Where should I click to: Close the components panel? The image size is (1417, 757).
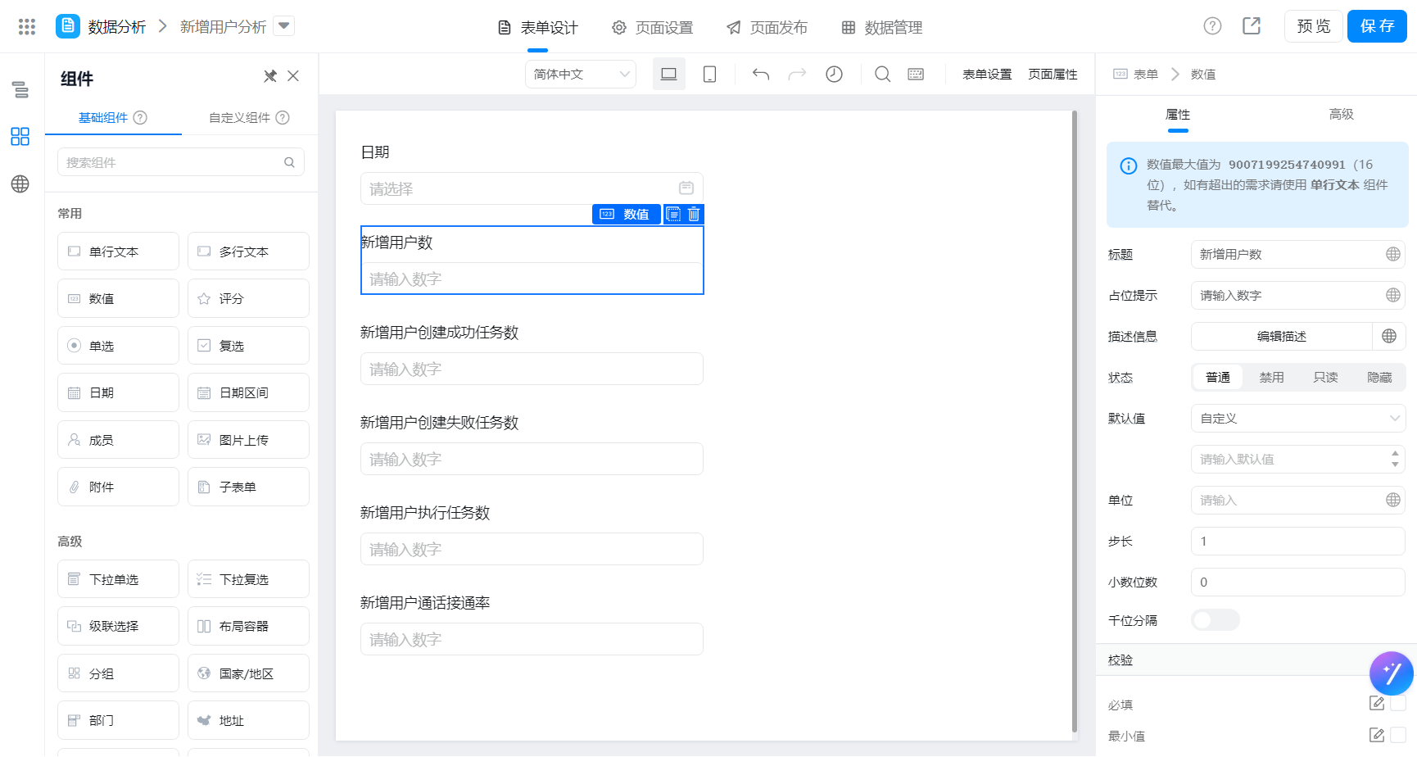pos(293,76)
